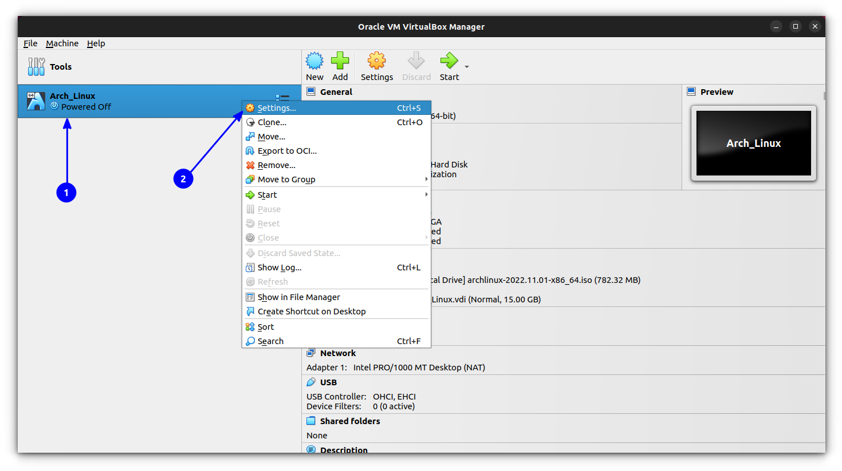Viewport: 842px width, 471px height.
Task: Select Show in File Manager
Action: click(336, 297)
